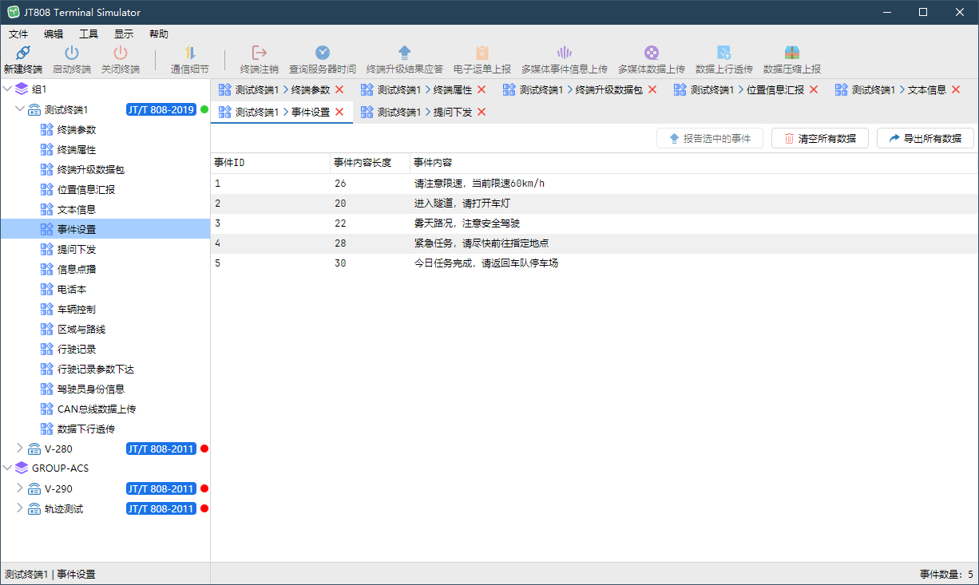Click the 数据压缩上报 toolbar icon
This screenshot has height=585, width=979.
pos(791,53)
